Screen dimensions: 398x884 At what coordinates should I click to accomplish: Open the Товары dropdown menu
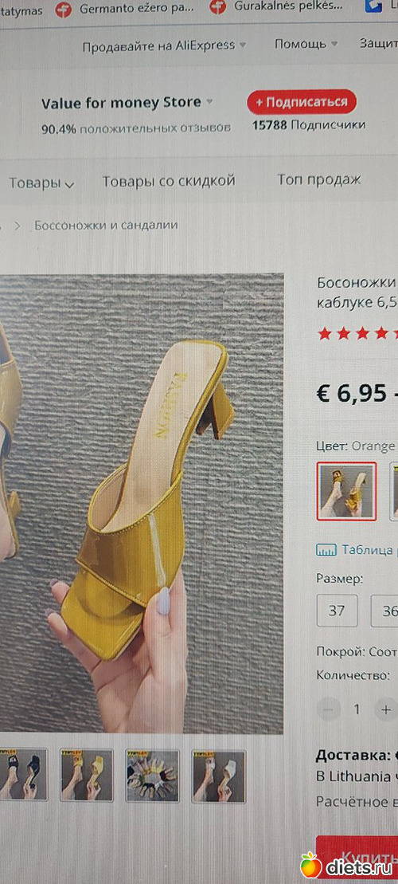[41, 183]
